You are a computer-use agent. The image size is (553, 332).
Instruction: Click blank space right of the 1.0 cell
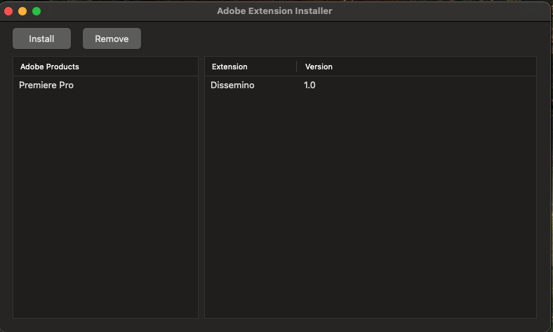point(421,85)
